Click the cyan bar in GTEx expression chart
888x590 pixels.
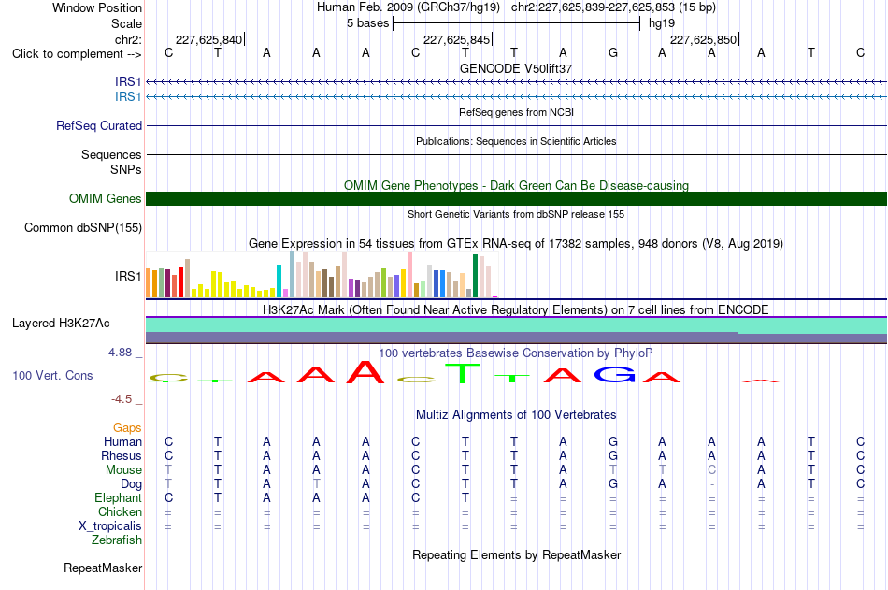click(279, 281)
